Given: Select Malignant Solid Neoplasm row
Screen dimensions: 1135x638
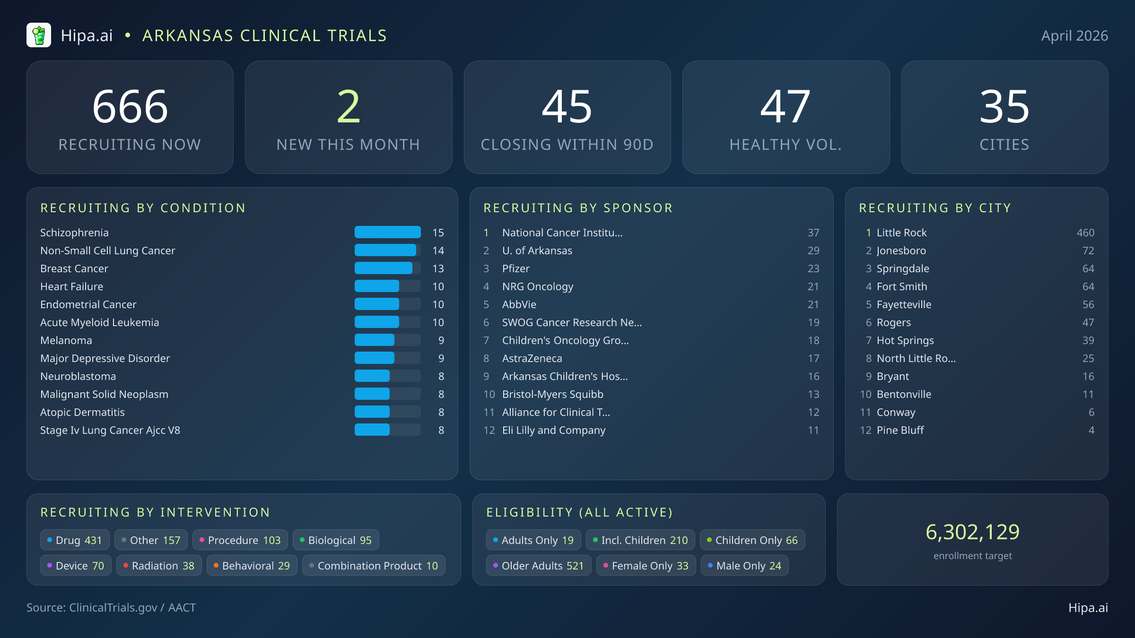Looking at the screenshot, I should [x=242, y=394].
